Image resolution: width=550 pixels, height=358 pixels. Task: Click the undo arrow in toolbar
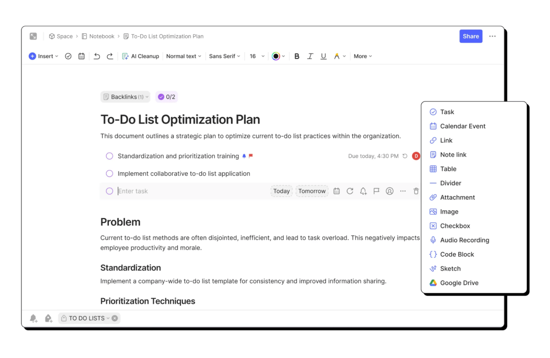point(97,56)
